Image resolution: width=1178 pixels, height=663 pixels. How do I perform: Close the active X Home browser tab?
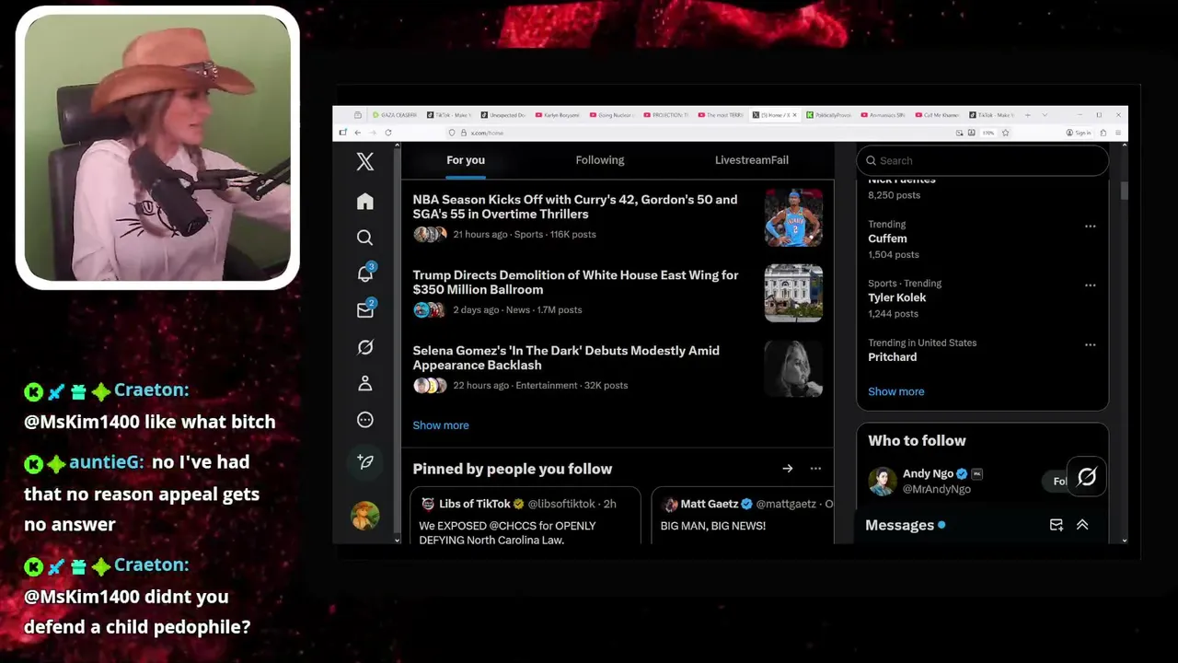coord(794,115)
